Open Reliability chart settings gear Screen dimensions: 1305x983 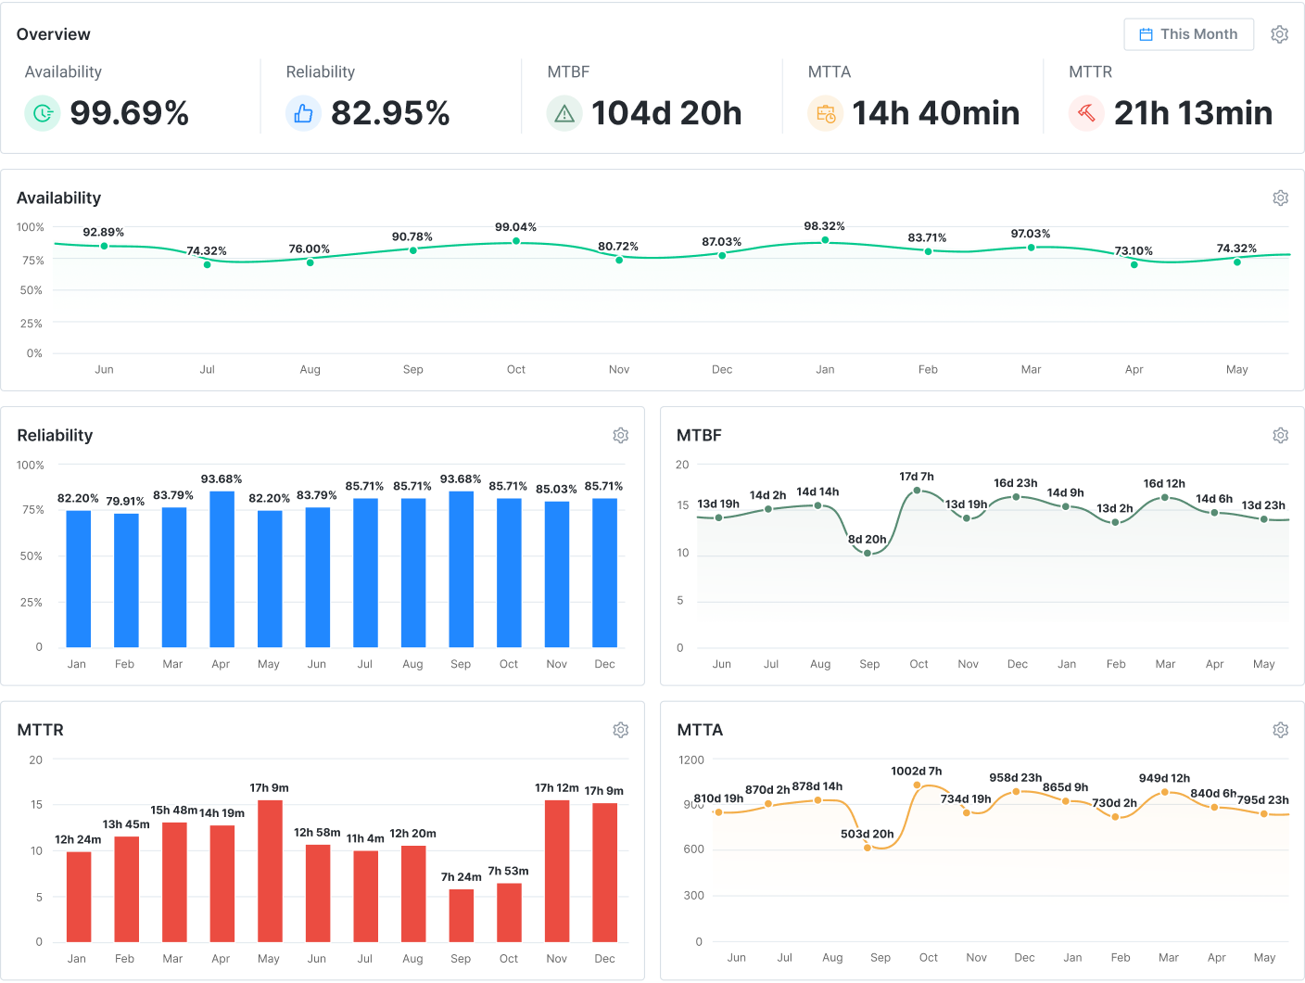tap(620, 435)
